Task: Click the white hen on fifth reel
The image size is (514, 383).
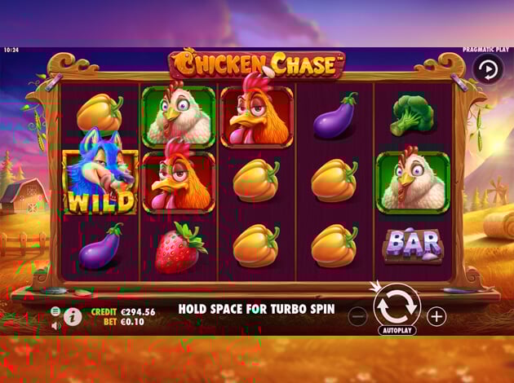Action: tap(413, 181)
